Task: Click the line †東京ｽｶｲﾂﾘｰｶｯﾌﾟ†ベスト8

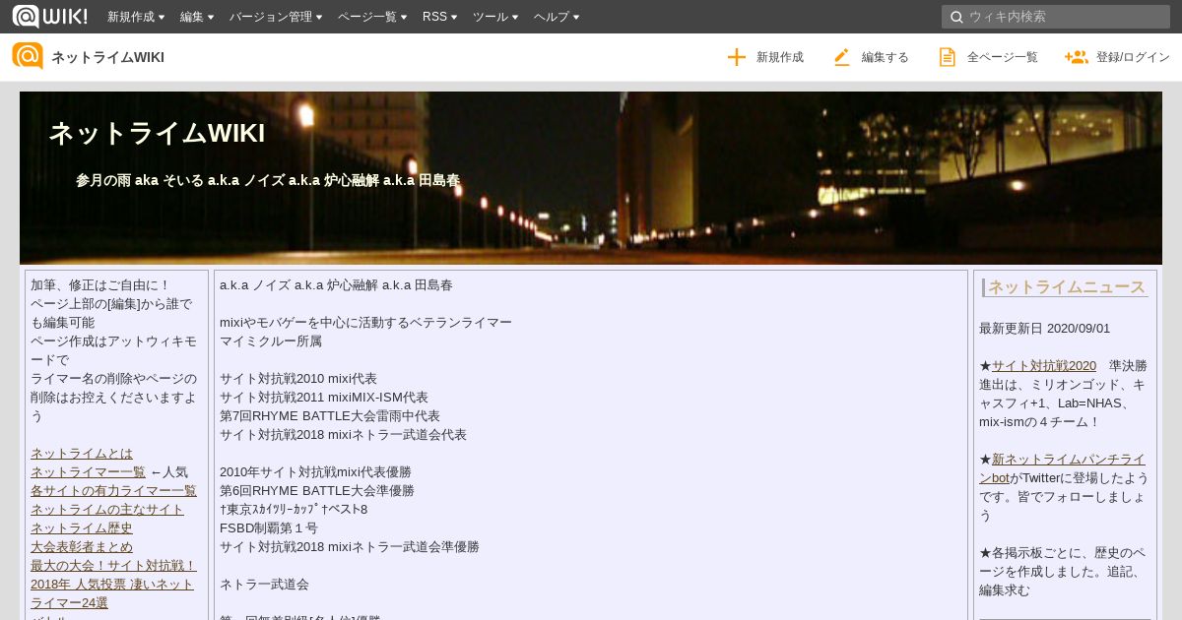Action: [x=294, y=510]
